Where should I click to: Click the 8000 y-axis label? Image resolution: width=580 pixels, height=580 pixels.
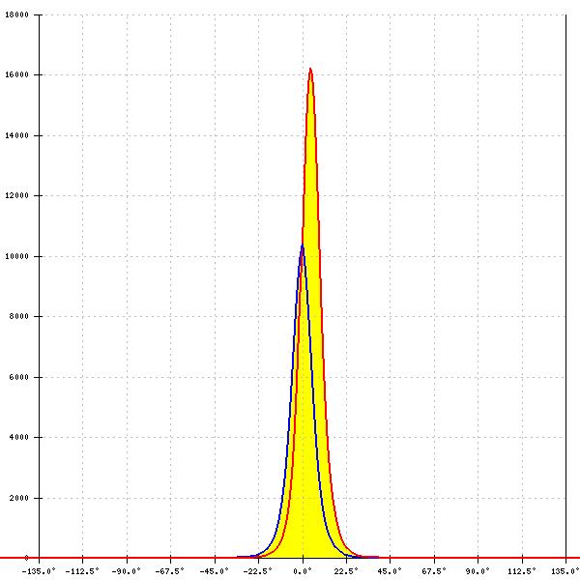tap(19, 316)
